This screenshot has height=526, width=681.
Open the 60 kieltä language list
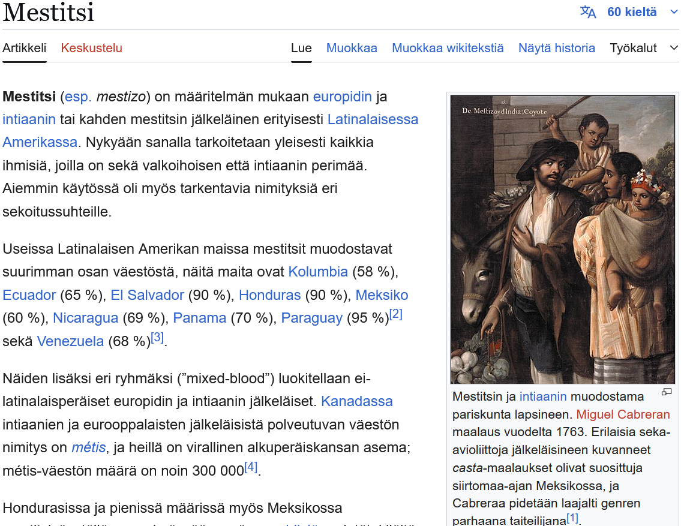631,12
